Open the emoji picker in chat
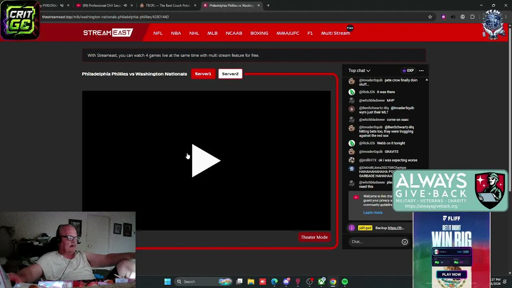Viewport: 512px width, 288px height. pos(405,242)
